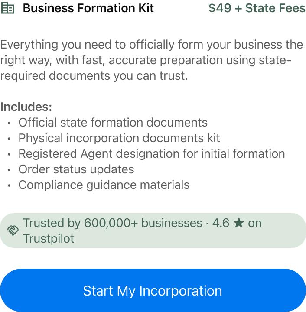The image size is (306, 312).
Task: Click the 4.6 rating number
Action: pyautogui.click(x=221, y=223)
